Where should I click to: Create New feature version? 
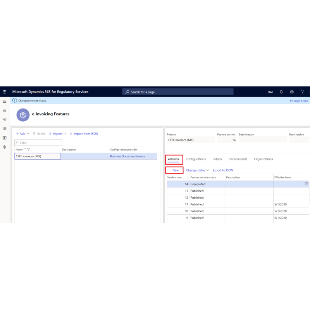(174, 170)
